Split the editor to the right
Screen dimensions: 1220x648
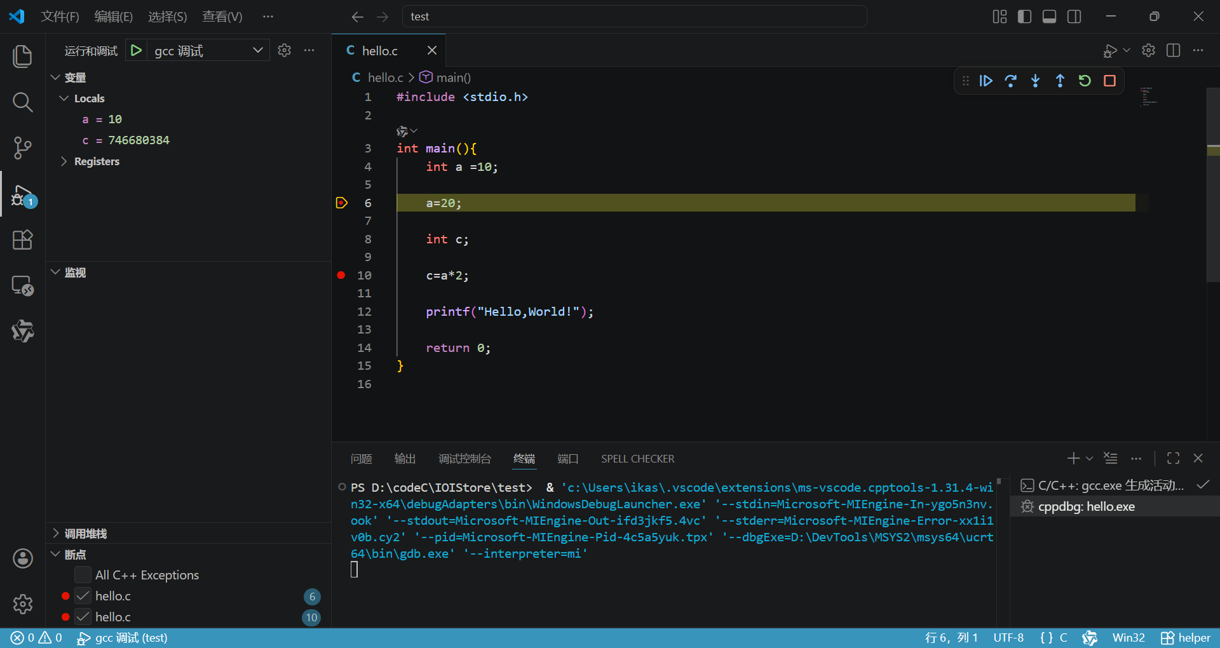[1173, 50]
